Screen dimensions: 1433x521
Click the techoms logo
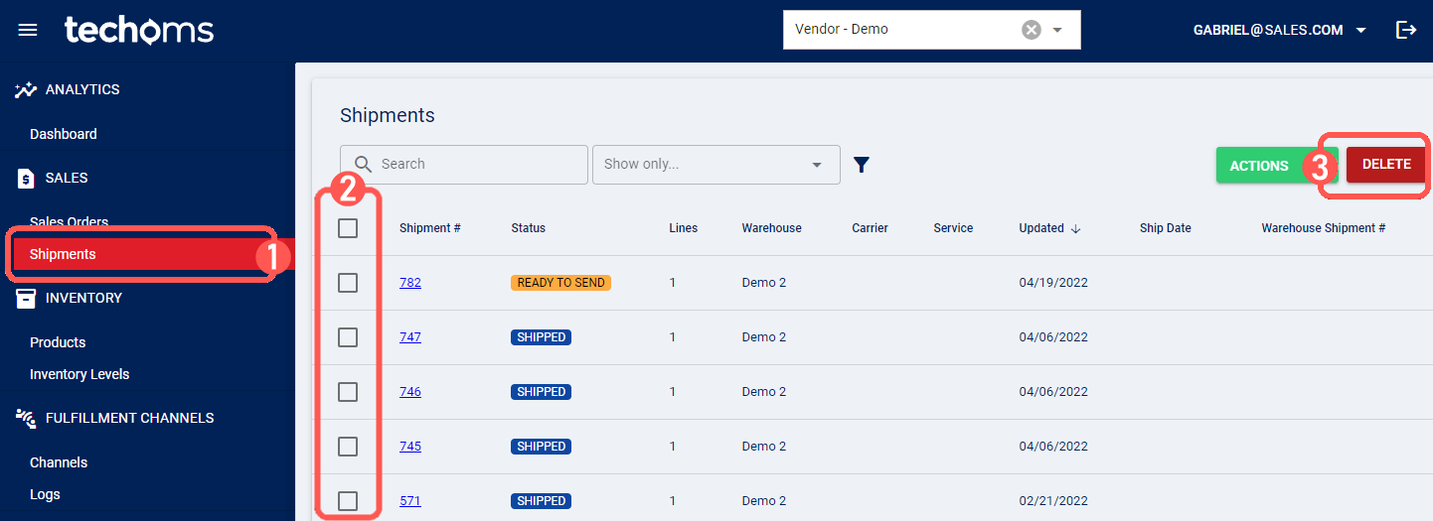(x=139, y=30)
